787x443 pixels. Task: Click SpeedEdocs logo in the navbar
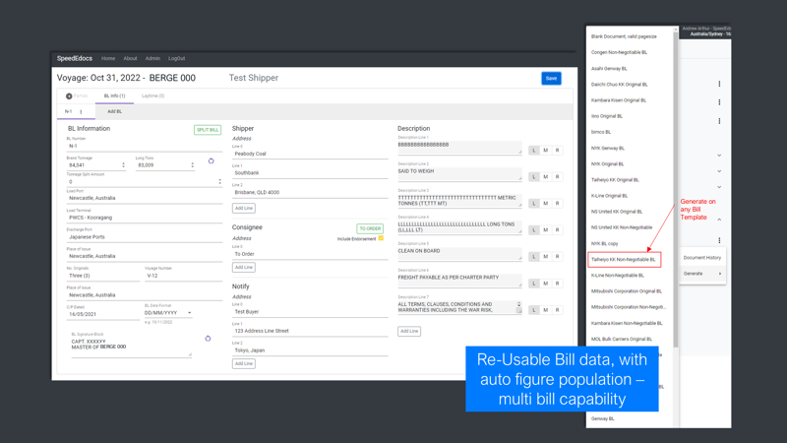click(75, 58)
